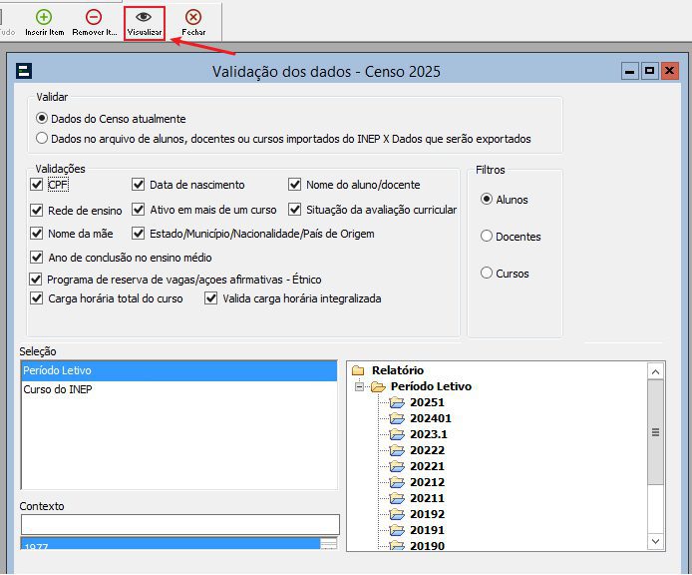Image resolution: width=692 pixels, height=575 pixels.
Task: Select Dados no arquivo importados do INEP radio
Action: pos(42,139)
